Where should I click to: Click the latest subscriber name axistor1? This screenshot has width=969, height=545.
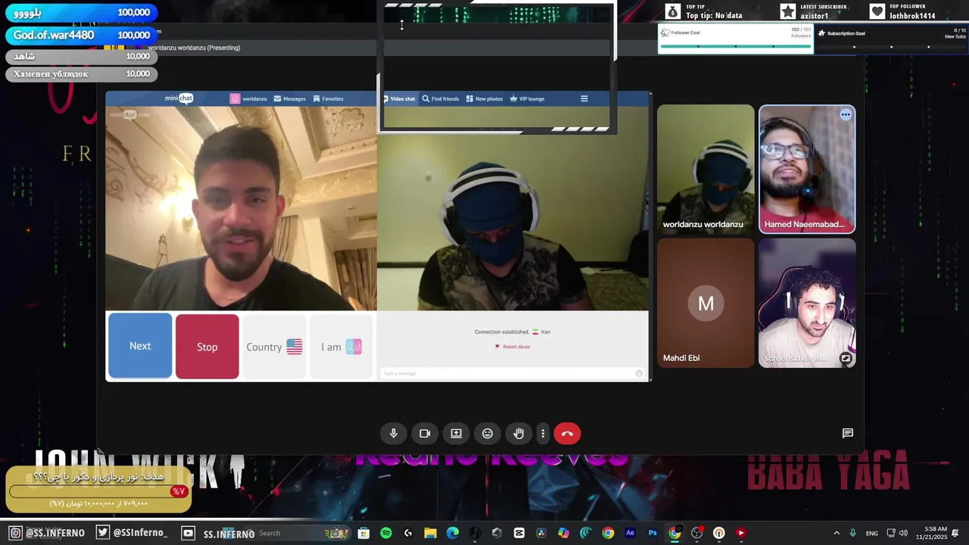coord(815,16)
